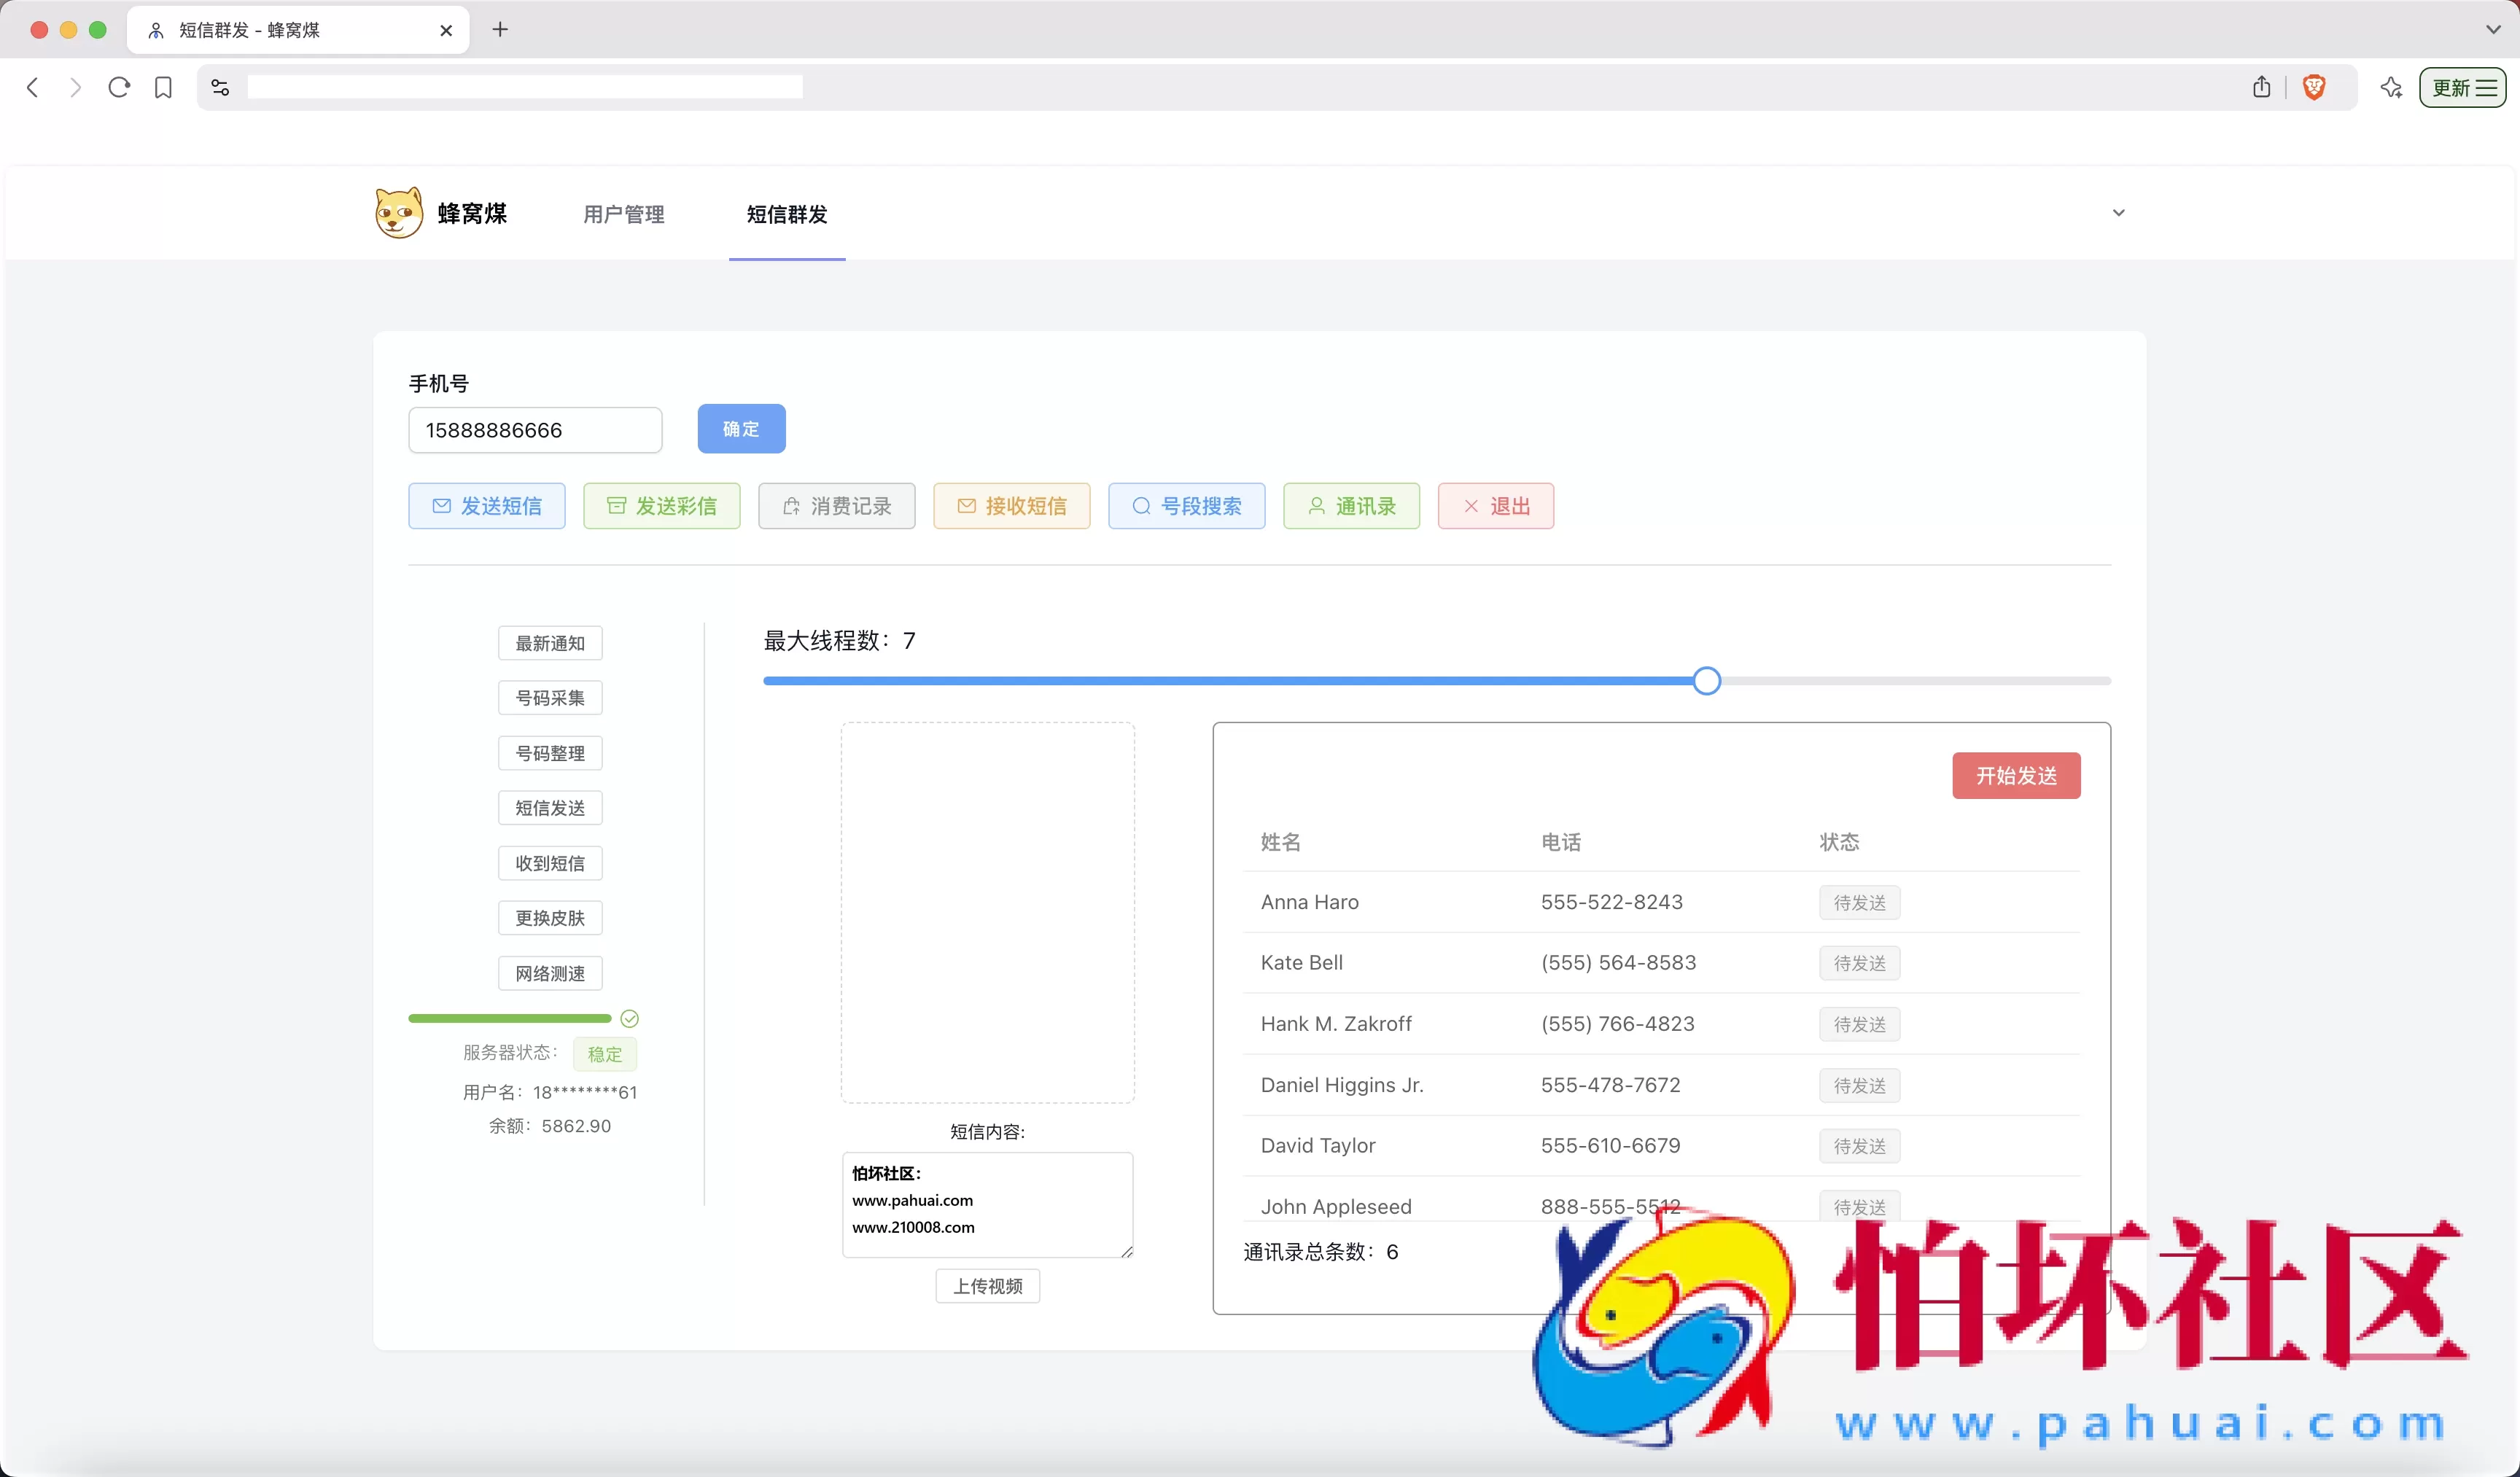
Task: Open the 号段搜索 number segment search
Action: (1186, 506)
